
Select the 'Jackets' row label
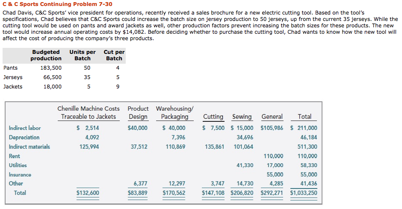click(x=13, y=87)
